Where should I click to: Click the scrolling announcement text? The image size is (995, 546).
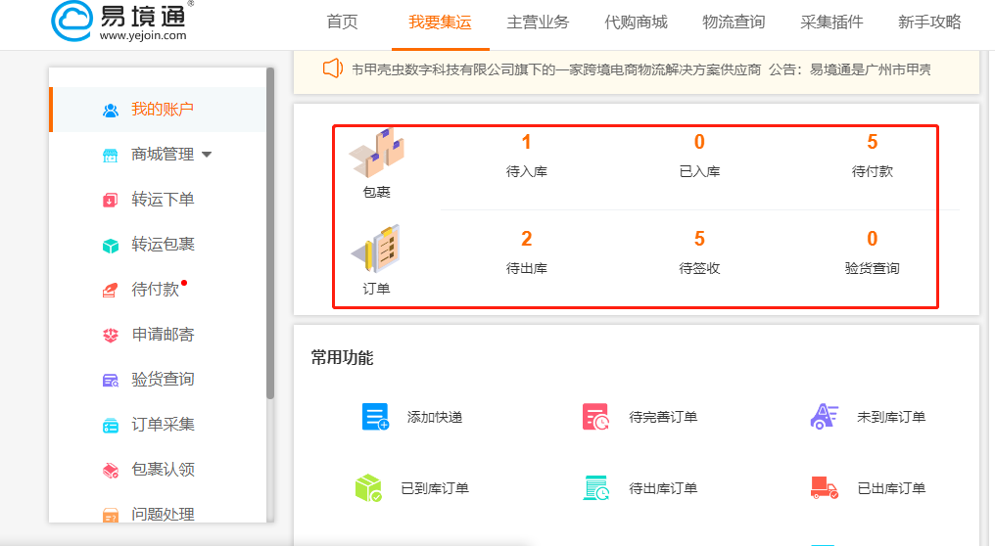(640, 69)
